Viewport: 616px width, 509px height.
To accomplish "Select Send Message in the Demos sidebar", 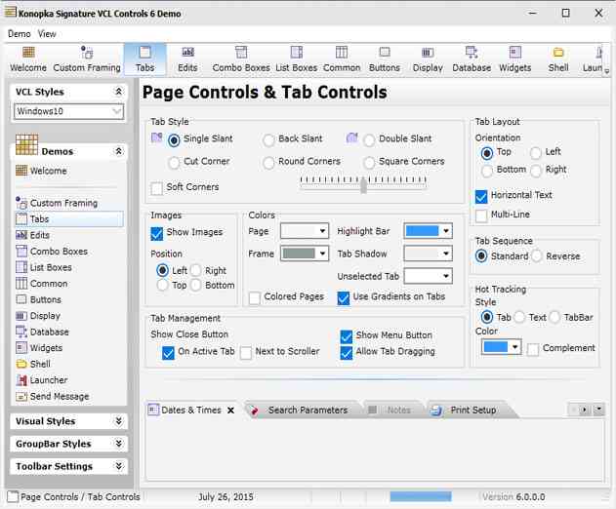I will pos(53,396).
